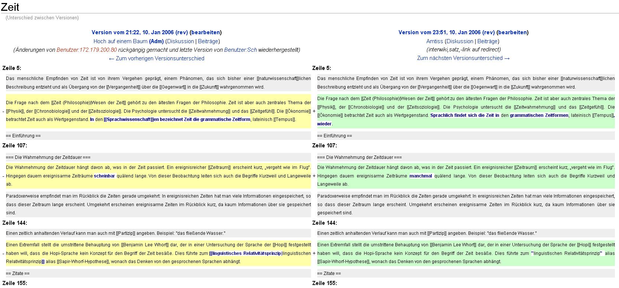
Task: Open the Amtiss user page
Action: point(434,41)
